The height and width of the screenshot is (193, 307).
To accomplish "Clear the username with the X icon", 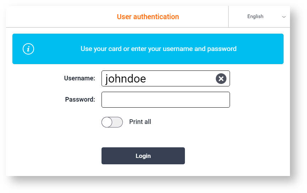I will pos(221,79).
